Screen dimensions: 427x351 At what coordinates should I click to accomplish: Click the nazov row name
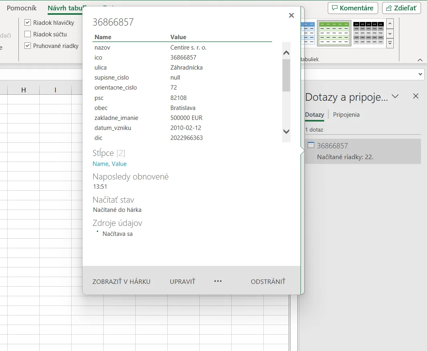102,48
